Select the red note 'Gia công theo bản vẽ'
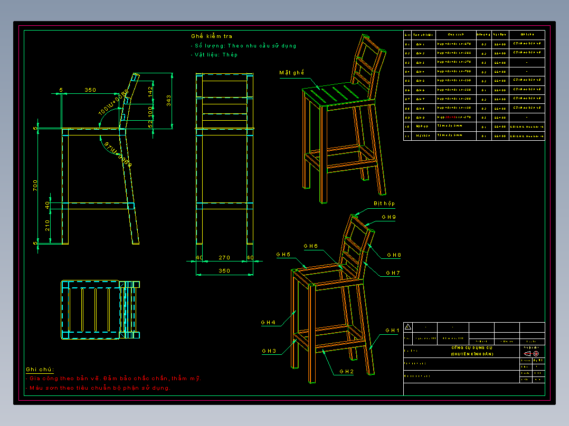 [113, 379]
